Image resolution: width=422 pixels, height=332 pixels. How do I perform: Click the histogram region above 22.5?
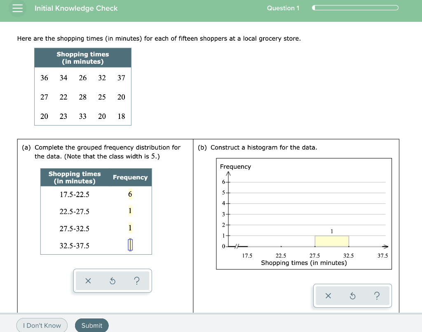pyautogui.click(x=281, y=239)
